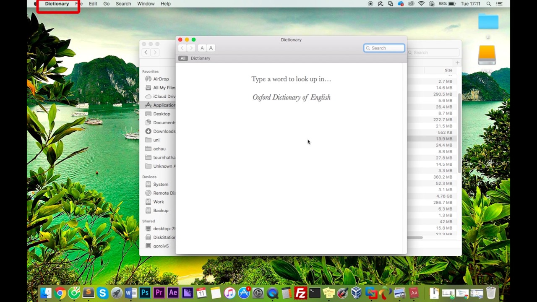
Task: Open FileZilla from the Dock
Action: coord(300,293)
